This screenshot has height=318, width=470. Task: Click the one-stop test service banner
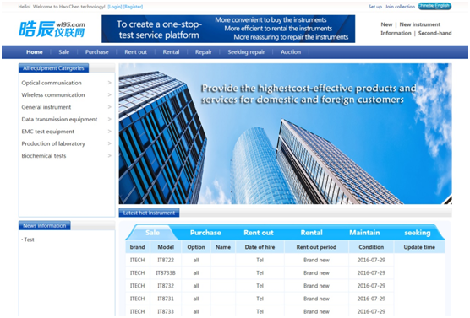228,29
